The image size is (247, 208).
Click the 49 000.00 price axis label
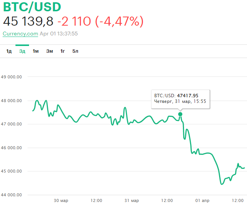[x=12, y=77]
